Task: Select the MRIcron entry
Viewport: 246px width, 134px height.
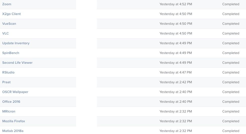Action: pos(9,111)
